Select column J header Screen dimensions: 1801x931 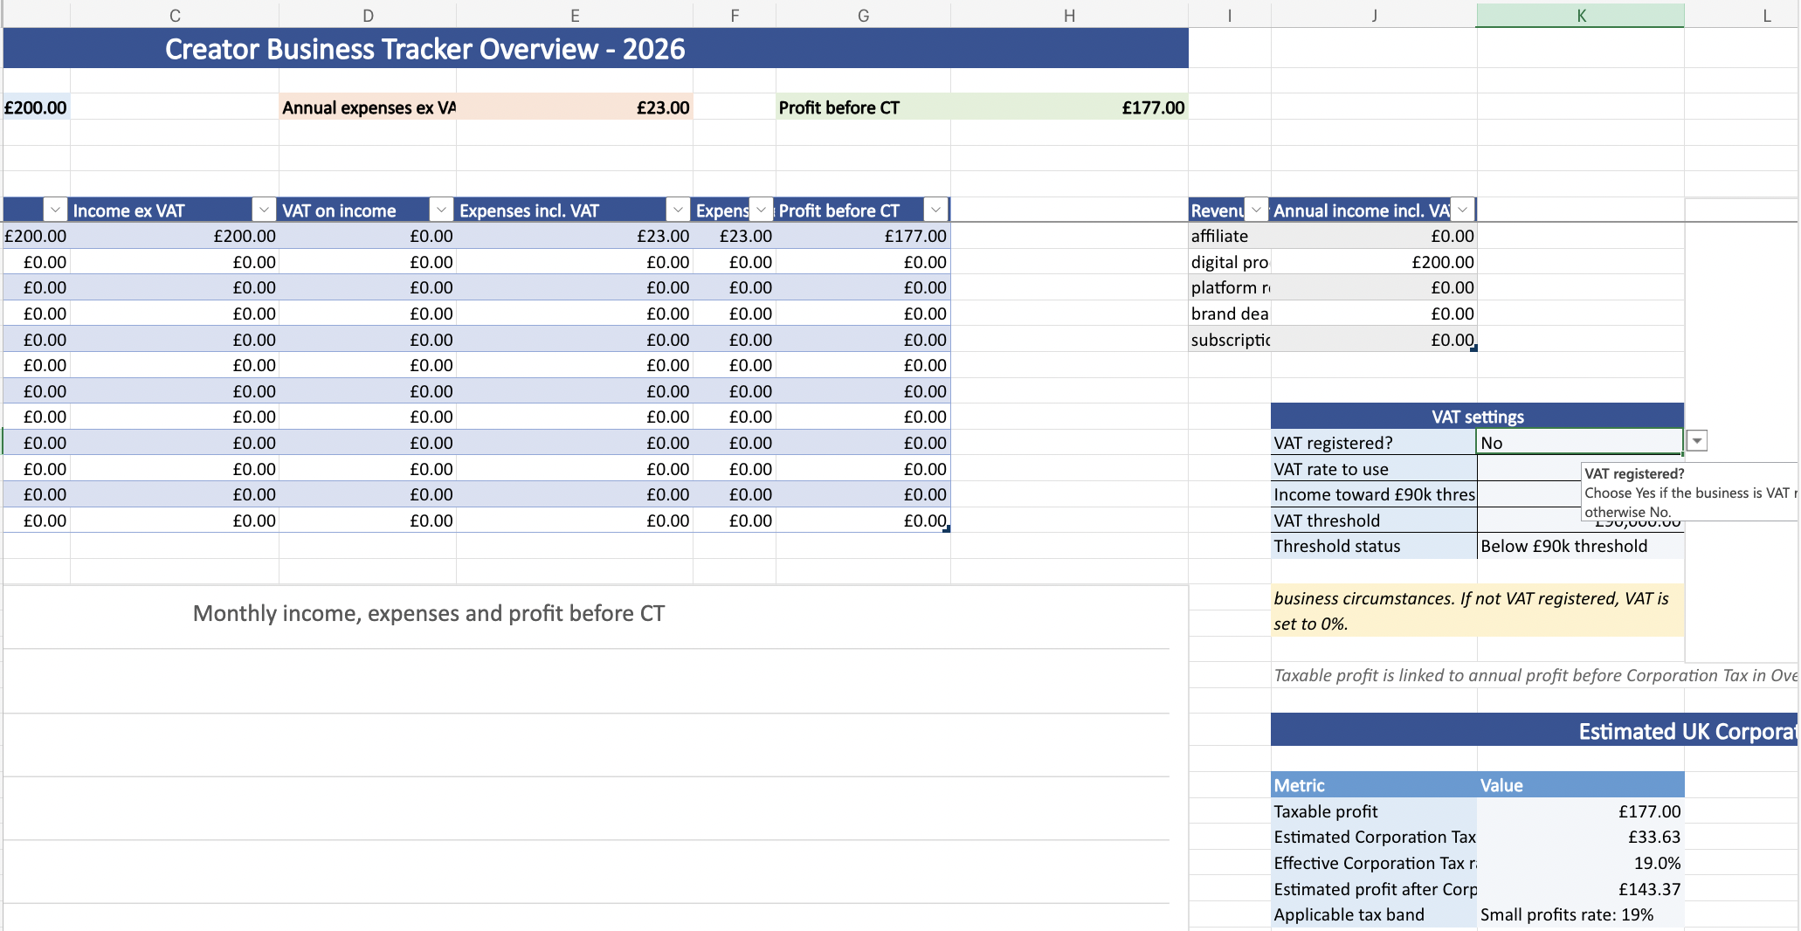click(x=1374, y=15)
